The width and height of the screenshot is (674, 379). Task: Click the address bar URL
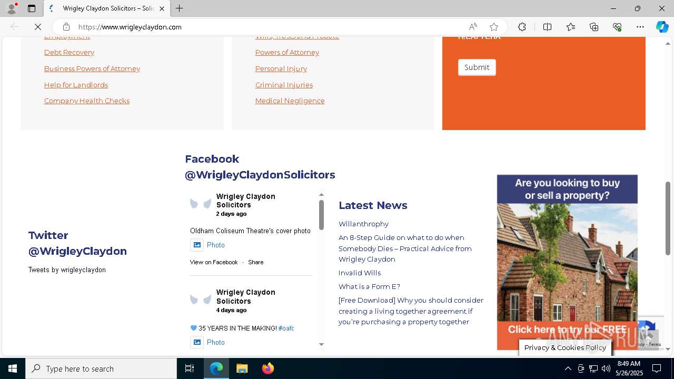(130, 27)
